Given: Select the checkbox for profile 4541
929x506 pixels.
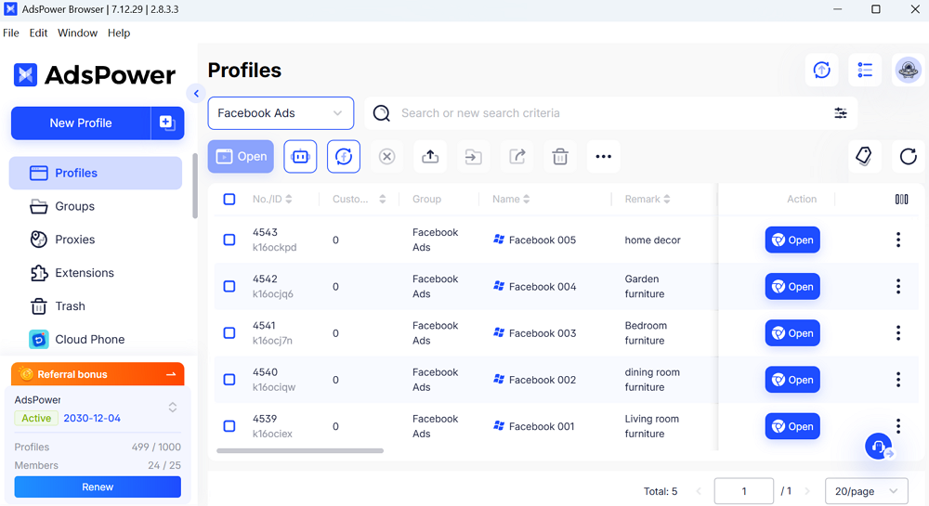Looking at the screenshot, I should coord(229,333).
